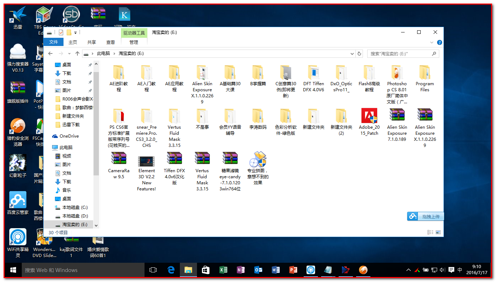Open the recent locations dropdown arrow
The image size is (496, 282).
coord(70,54)
